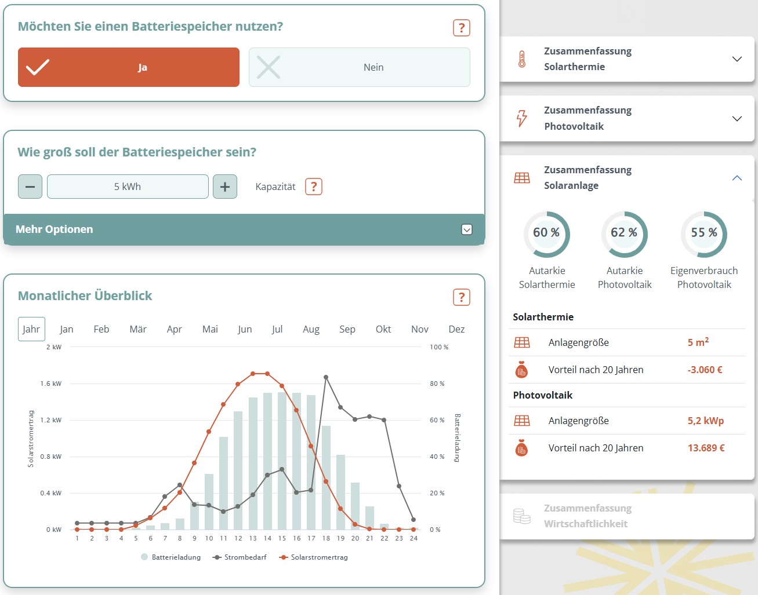
Task: Click the Kapazität help question mark
Action: click(314, 187)
